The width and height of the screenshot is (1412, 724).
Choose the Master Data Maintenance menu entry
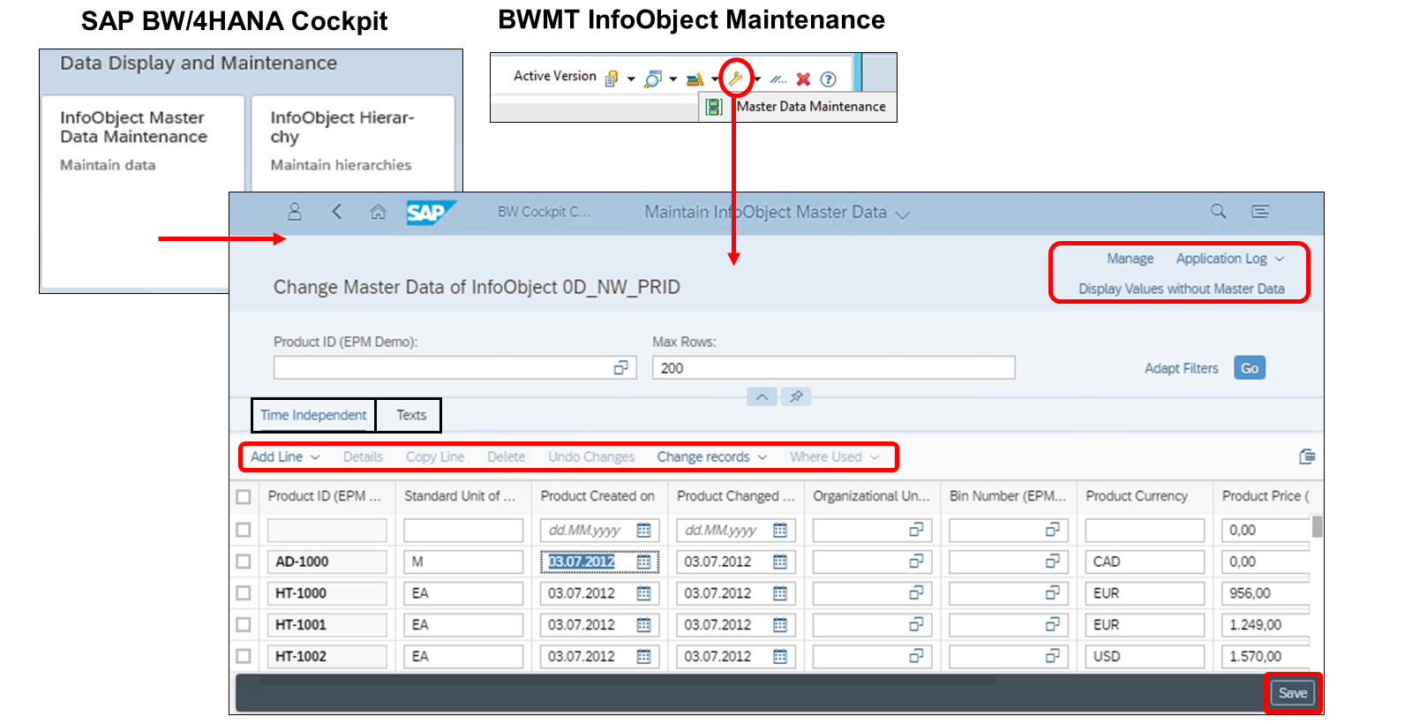pyautogui.click(x=800, y=107)
